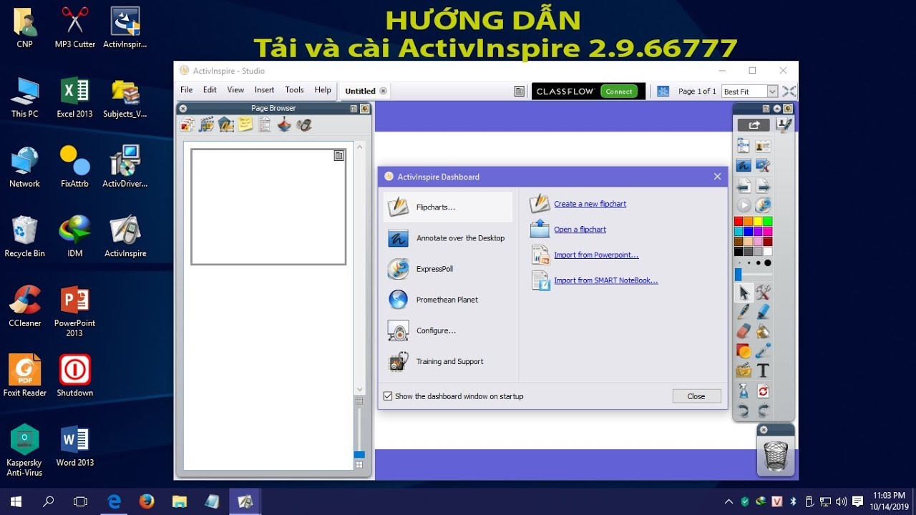Select the Text tool
This screenshot has width=916, height=515.
pos(764,371)
